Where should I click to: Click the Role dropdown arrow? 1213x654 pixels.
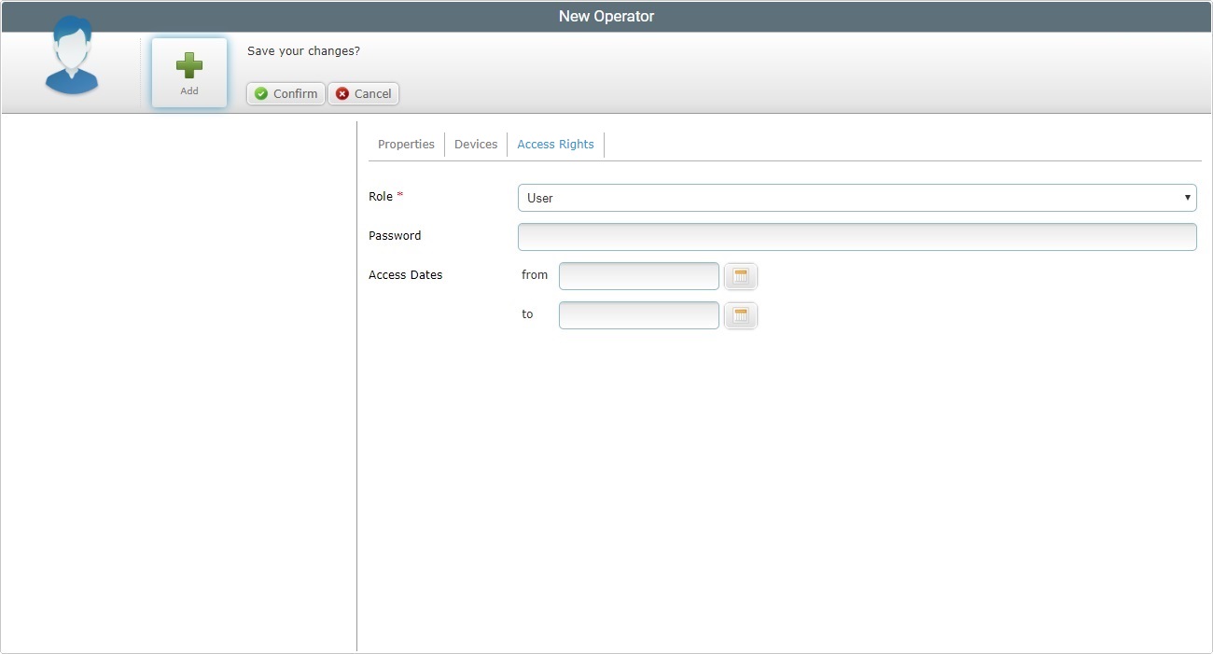coord(1186,197)
